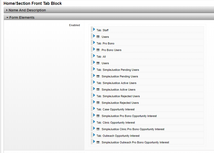Click drag handle of SimpleJustice Clinic Pro Bono row
Image resolution: width=214 pixels, height=153 pixels.
(92, 128)
